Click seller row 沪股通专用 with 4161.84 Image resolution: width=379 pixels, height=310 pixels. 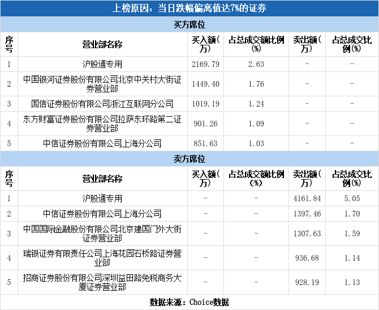pos(189,198)
